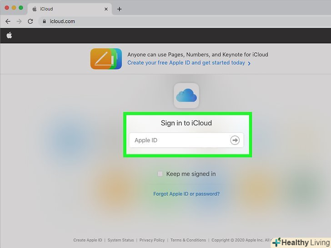Click the arrow button in Apple ID field
Image resolution: width=331 pixels, height=248 pixels.
(235, 140)
